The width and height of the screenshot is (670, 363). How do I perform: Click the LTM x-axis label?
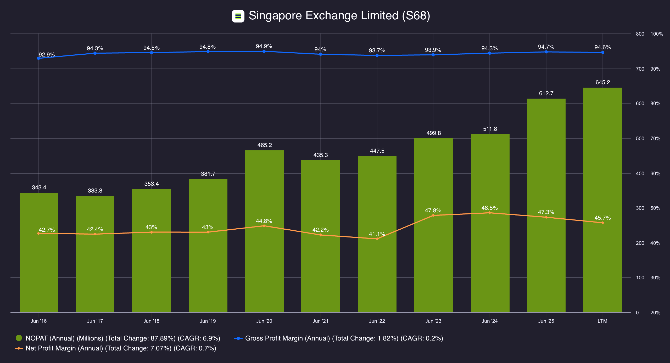[x=602, y=321]
